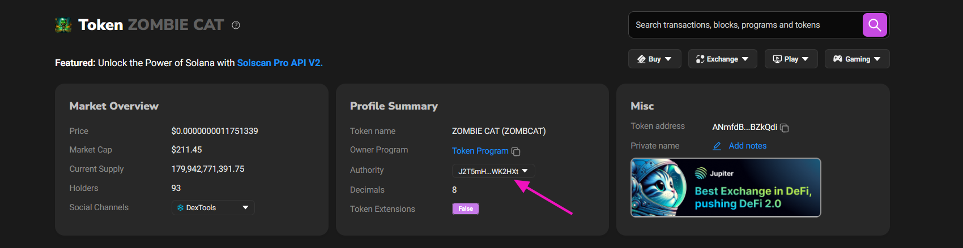Open the Token Program link
963x248 pixels.
[480, 151]
